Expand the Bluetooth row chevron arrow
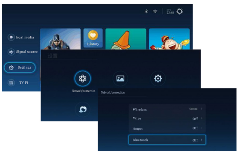 (202, 140)
